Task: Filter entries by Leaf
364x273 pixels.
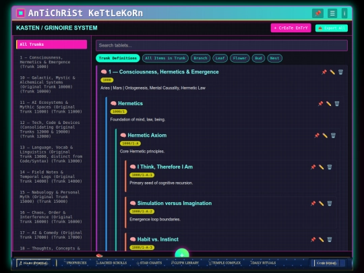Action: coord(220,58)
